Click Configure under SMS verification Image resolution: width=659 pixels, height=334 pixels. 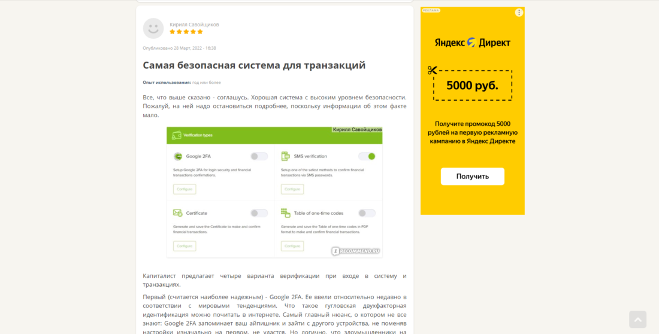292,189
